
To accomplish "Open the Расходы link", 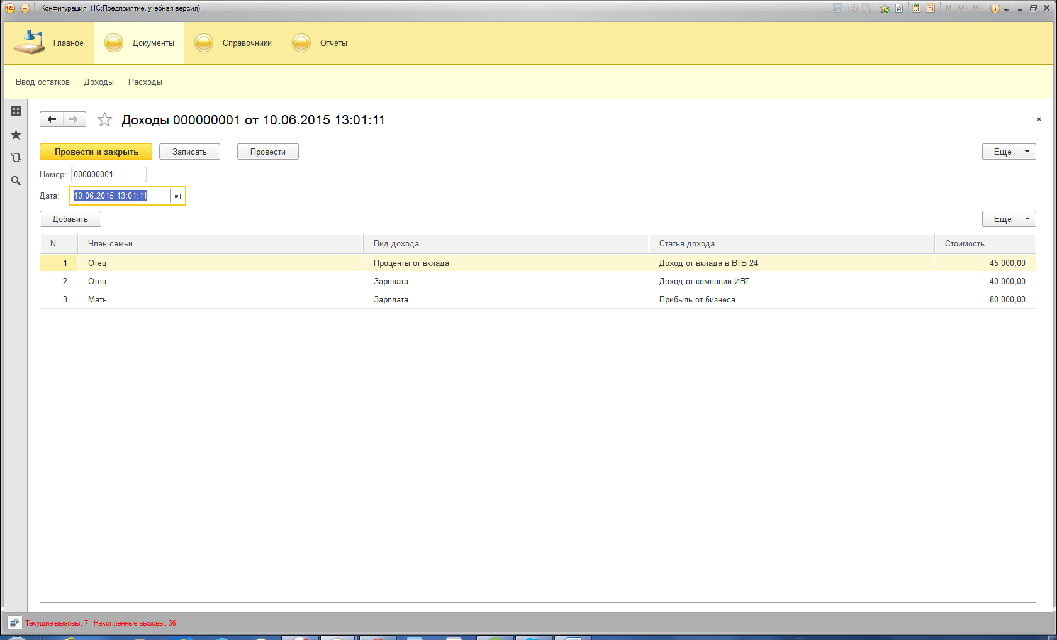I will tap(145, 82).
